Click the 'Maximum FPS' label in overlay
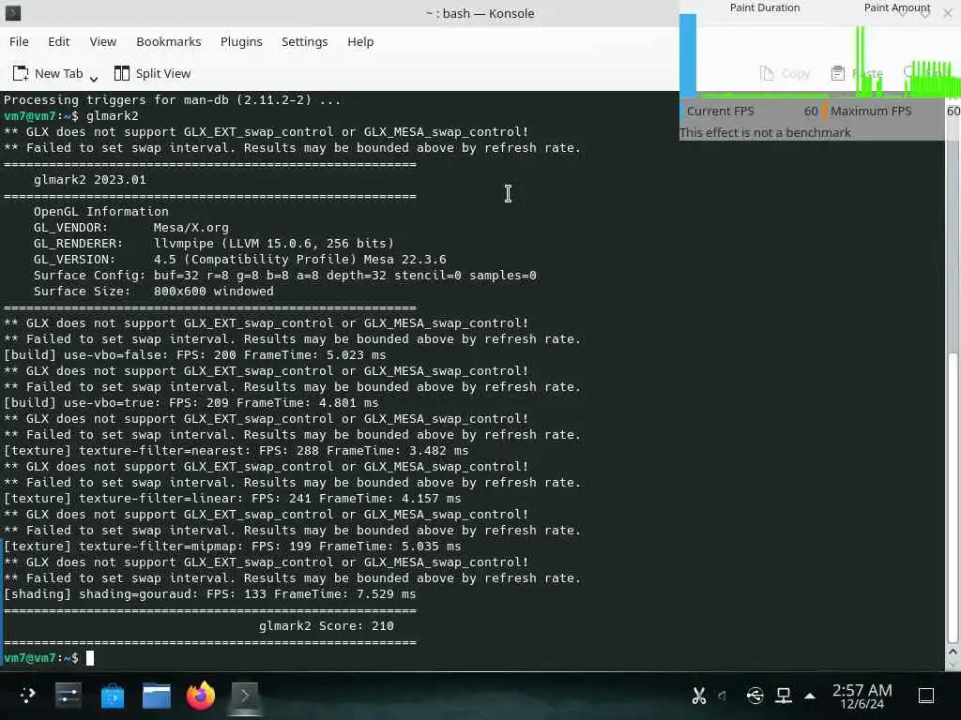Image resolution: width=961 pixels, height=720 pixels. [871, 111]
